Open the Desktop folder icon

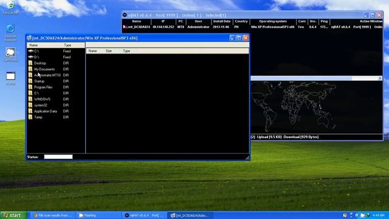[x=30, y=63]
